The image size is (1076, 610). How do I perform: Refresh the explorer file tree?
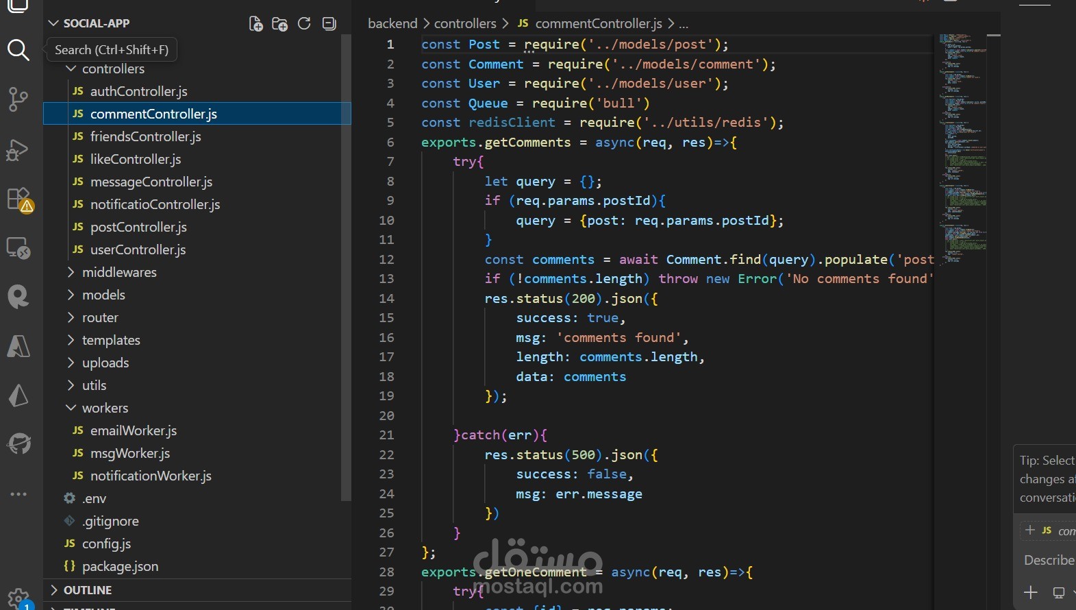coord(304,23)
